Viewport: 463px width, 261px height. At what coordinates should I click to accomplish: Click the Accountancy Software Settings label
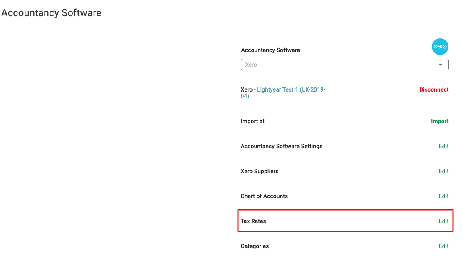tap(281, 146)
